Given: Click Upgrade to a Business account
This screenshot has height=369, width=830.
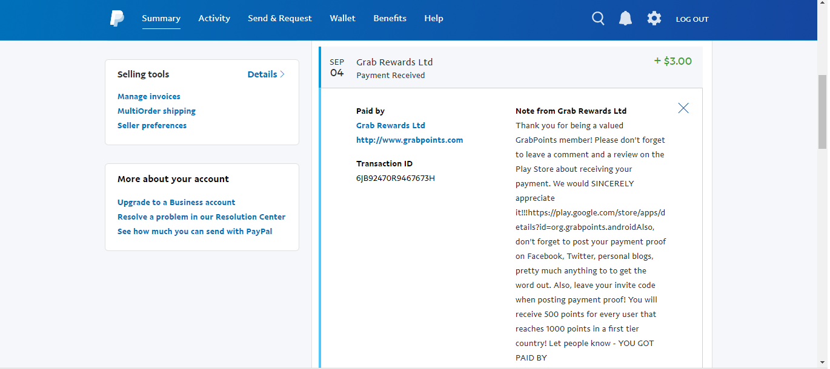Looking at the screenshot, I should click(176, 203).
